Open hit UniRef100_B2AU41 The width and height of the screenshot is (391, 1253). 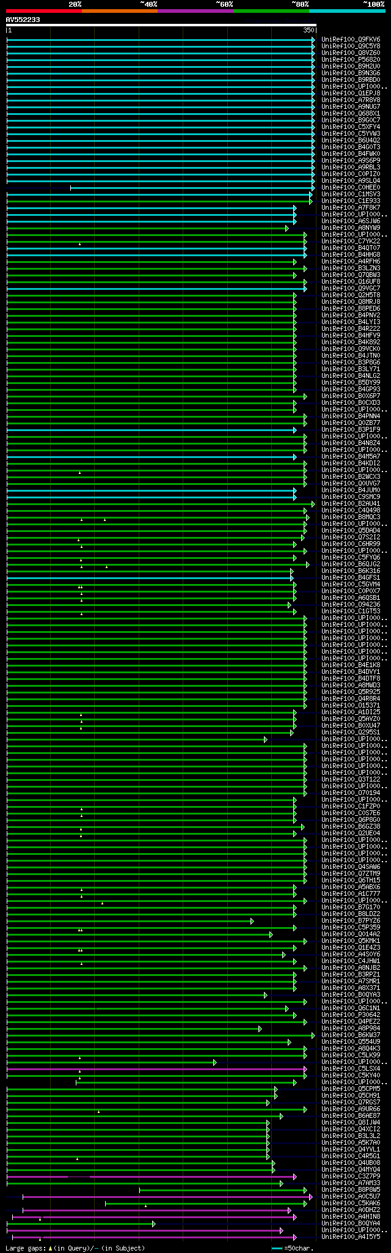pos(351,504)
